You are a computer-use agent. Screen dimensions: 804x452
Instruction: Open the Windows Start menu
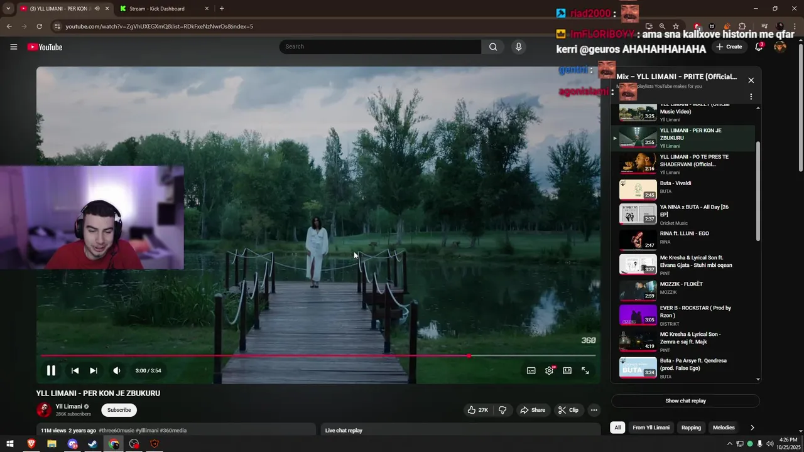[x=10, y=444]
